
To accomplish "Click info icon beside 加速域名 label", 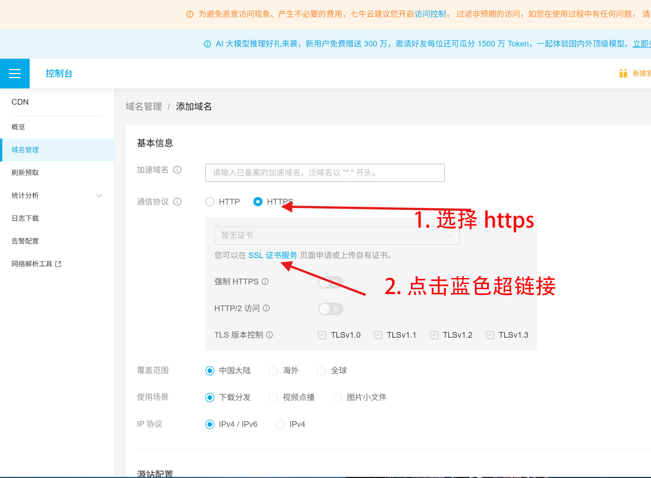I will click(177, 170).
